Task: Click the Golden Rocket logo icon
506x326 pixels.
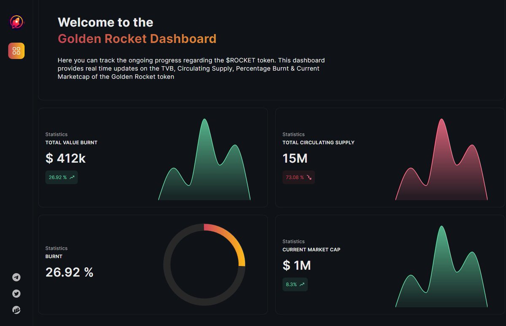Action: [16, 22]
